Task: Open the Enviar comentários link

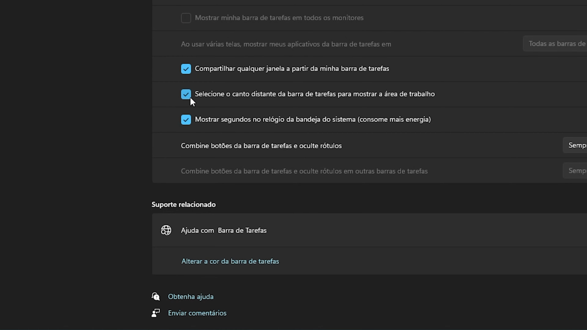Action: (197, 313)
